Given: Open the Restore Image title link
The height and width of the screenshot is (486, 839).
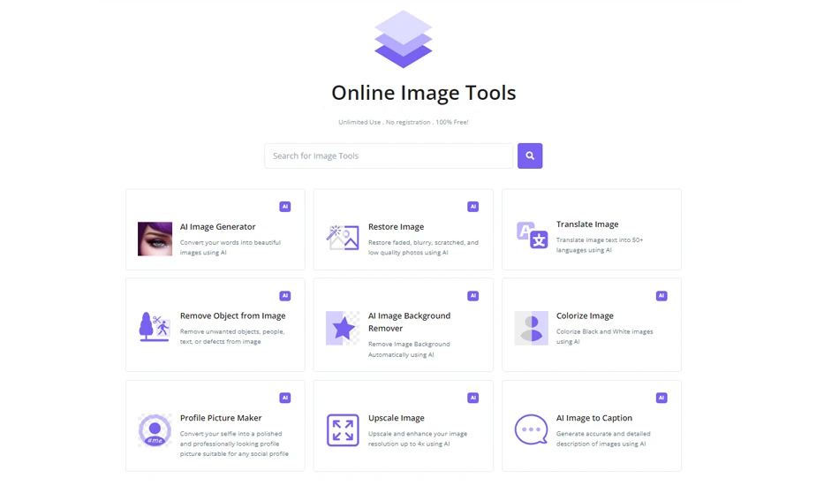Looking at the screenshot, I should tap(396, 227).
